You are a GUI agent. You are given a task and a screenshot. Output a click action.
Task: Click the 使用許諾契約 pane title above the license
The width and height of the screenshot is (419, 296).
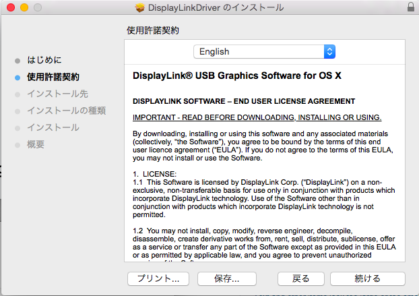pos(153,30)
